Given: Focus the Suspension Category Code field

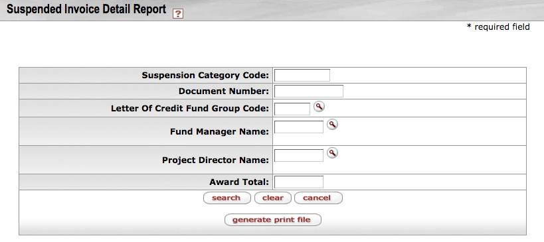Looking at the screenshot, I should click(x=302, y=75).
